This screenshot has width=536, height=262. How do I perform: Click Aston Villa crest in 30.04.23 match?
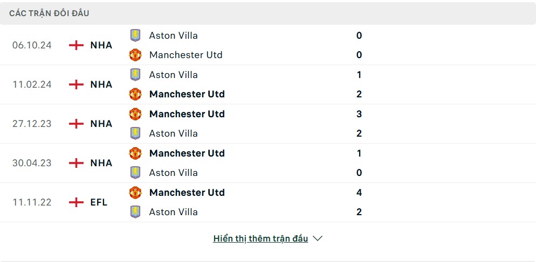click(x=135, y=173)
